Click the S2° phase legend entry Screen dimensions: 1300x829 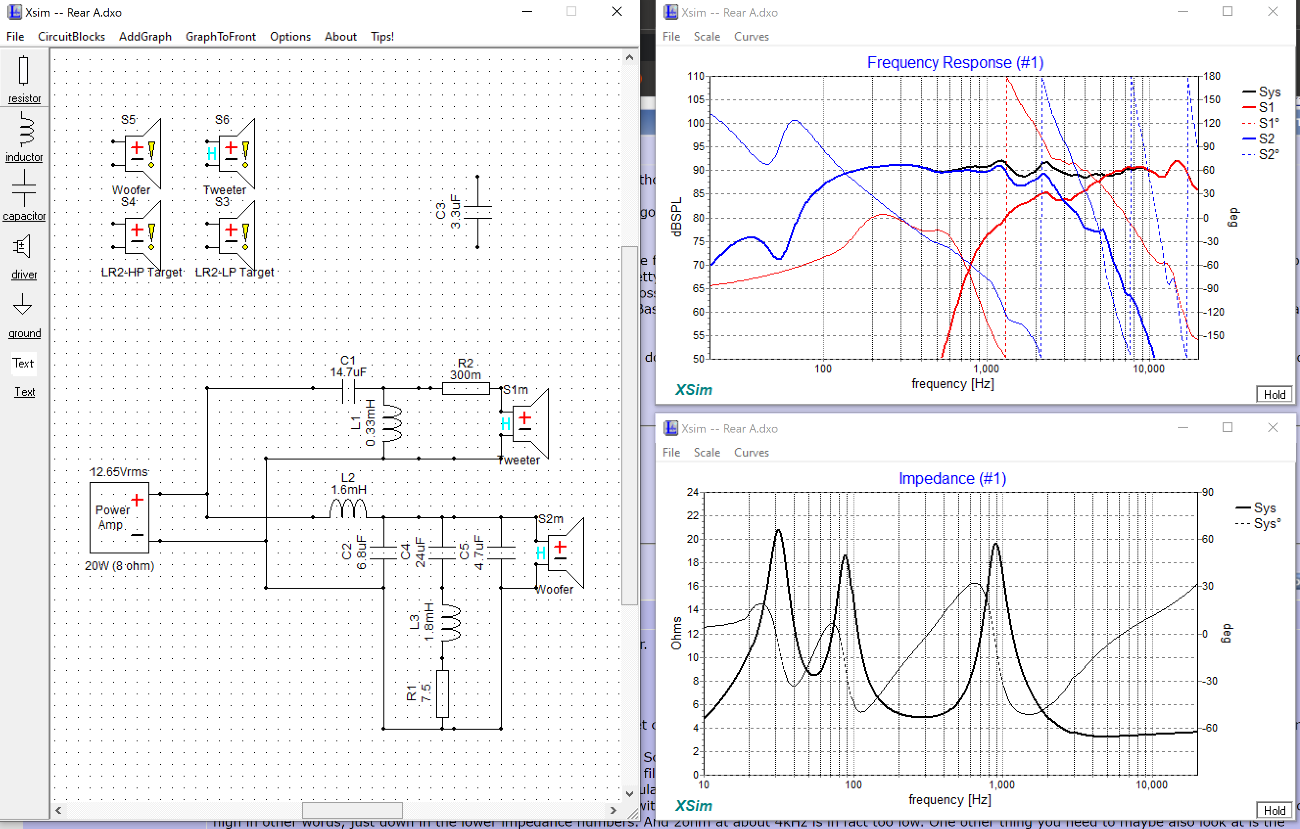[1261, 154]
